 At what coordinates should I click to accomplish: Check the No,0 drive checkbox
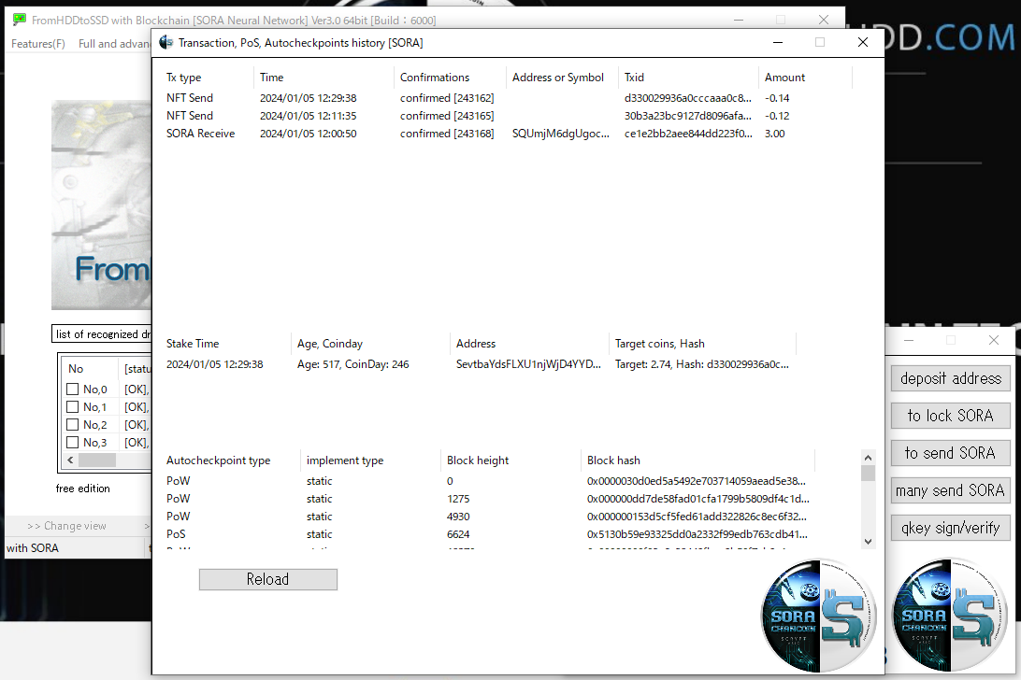(73, 390)
